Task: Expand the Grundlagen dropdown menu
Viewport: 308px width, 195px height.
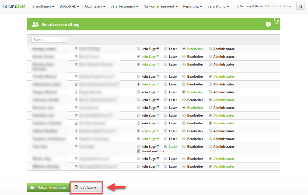Action: coord(43,6)
